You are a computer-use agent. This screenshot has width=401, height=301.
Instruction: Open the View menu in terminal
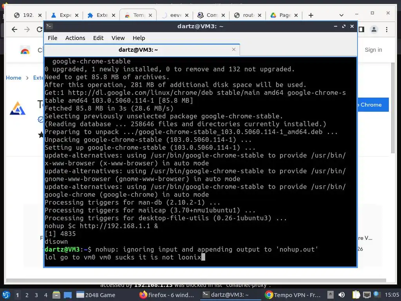pyautogui.click(x=118, y=38)
